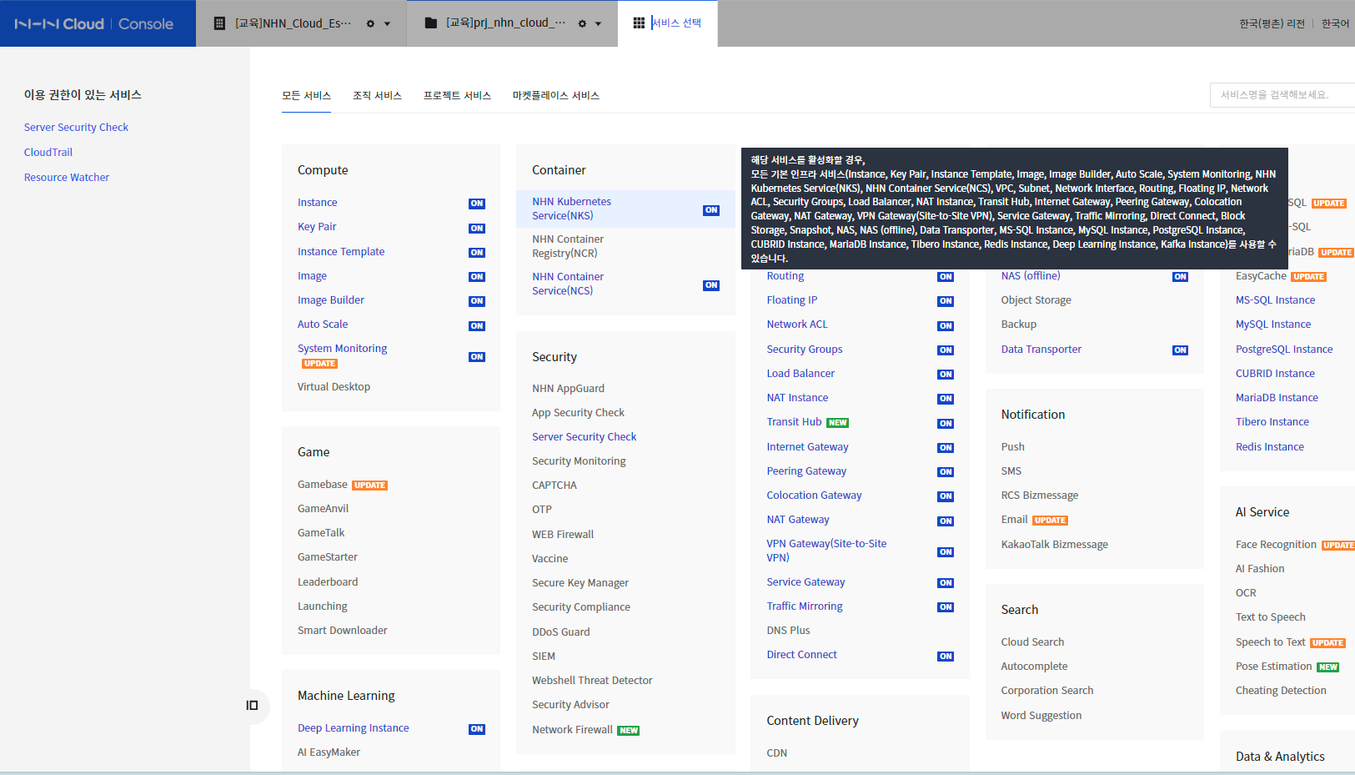The width and height of the screenshot is (1355, 775).
Task: Click the NHN Cloud Console logo
Action: [x=94, y=23]
